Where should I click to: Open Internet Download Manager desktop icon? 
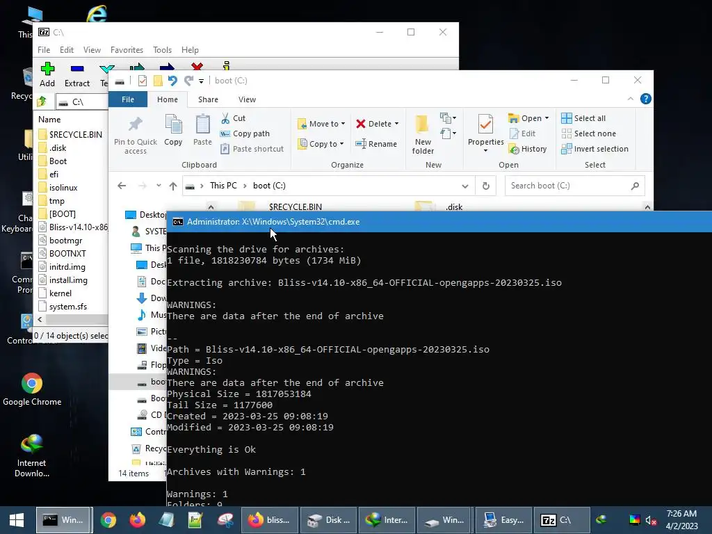coord(31,455)
